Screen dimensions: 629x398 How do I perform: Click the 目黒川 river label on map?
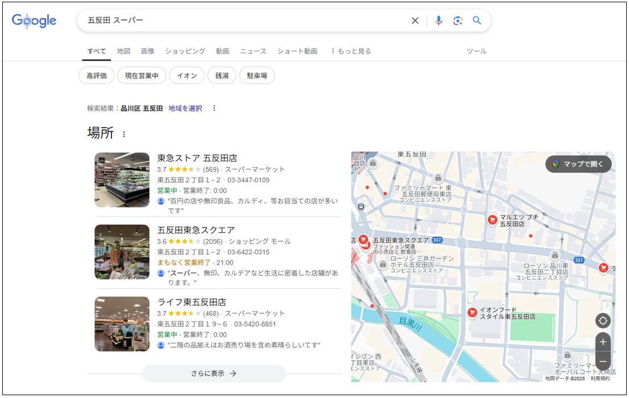[x=410, y=324]
